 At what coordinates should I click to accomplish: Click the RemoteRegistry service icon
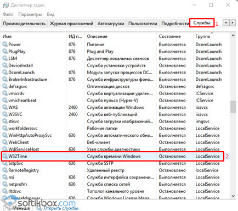pos(4,170)
